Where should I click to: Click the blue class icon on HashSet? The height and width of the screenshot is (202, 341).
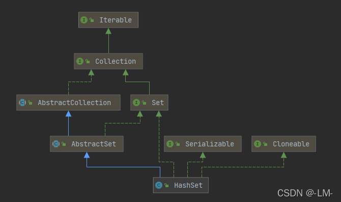[159, 185]
